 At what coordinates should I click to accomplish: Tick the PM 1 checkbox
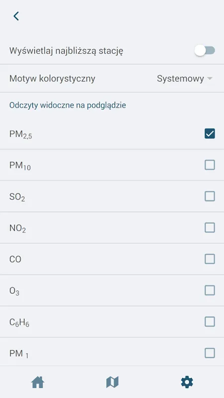pyautogui.click(x=210, y=353)
